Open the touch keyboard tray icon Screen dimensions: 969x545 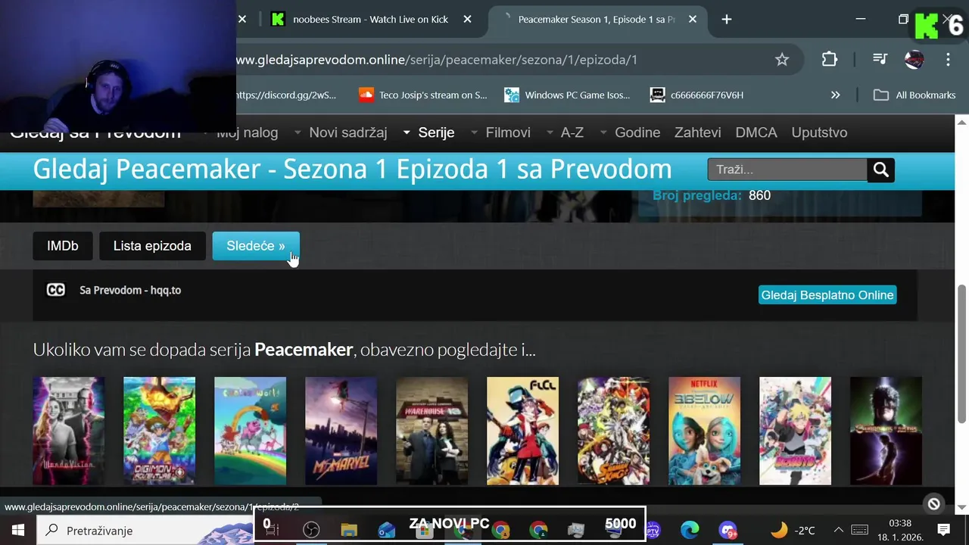click(860, 530)
